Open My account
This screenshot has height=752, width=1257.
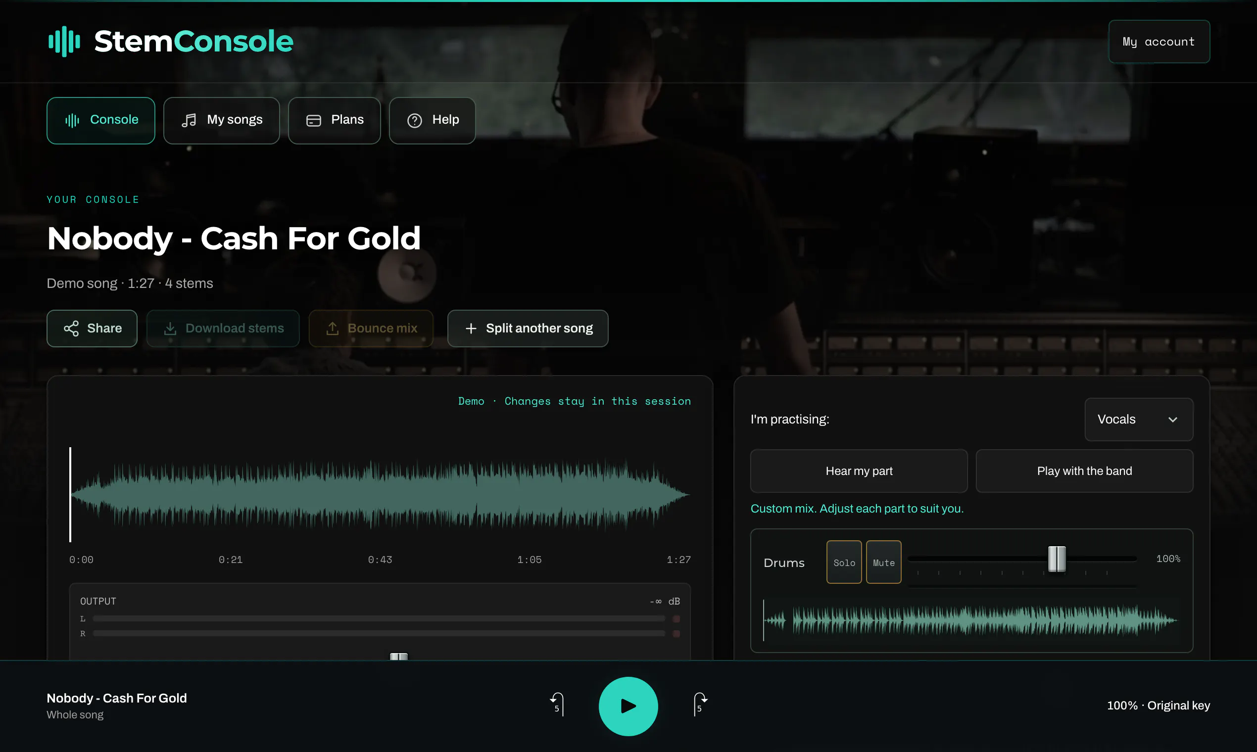click(x=1159, y=42)
